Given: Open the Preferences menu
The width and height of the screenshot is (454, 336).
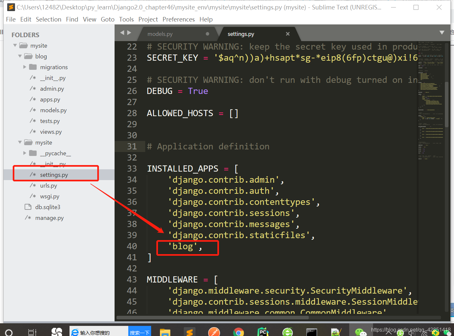Looking at the screenshot, I should pos(179,19).
